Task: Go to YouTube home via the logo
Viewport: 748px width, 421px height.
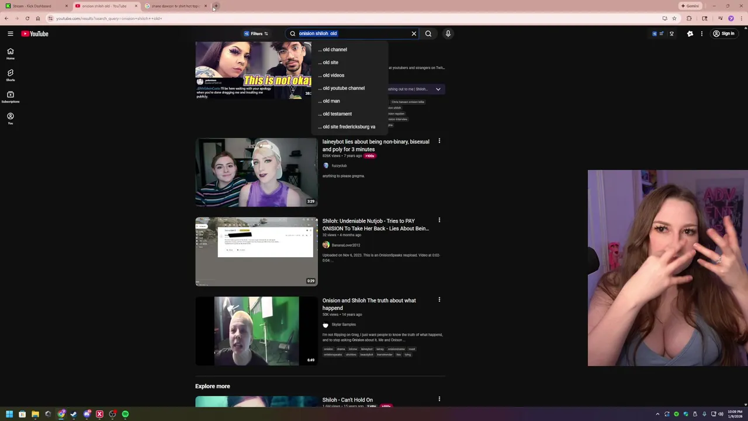Action: [35, 33]
